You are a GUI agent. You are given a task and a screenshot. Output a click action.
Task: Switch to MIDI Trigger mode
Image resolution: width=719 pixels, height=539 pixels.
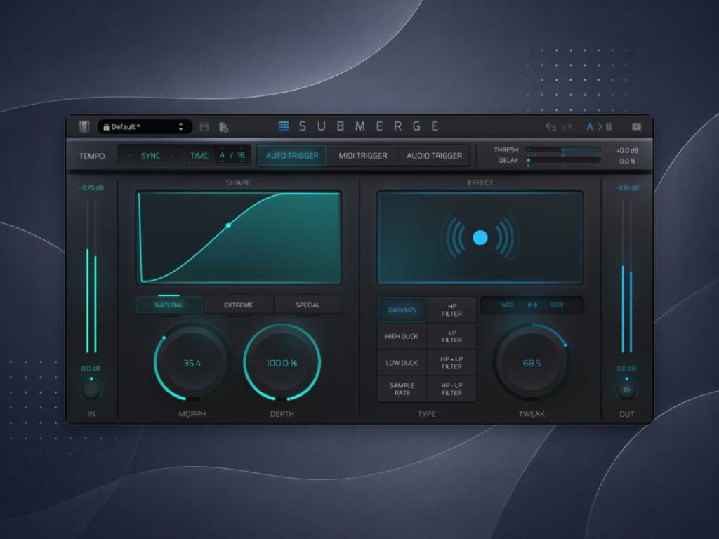(363, 156)
